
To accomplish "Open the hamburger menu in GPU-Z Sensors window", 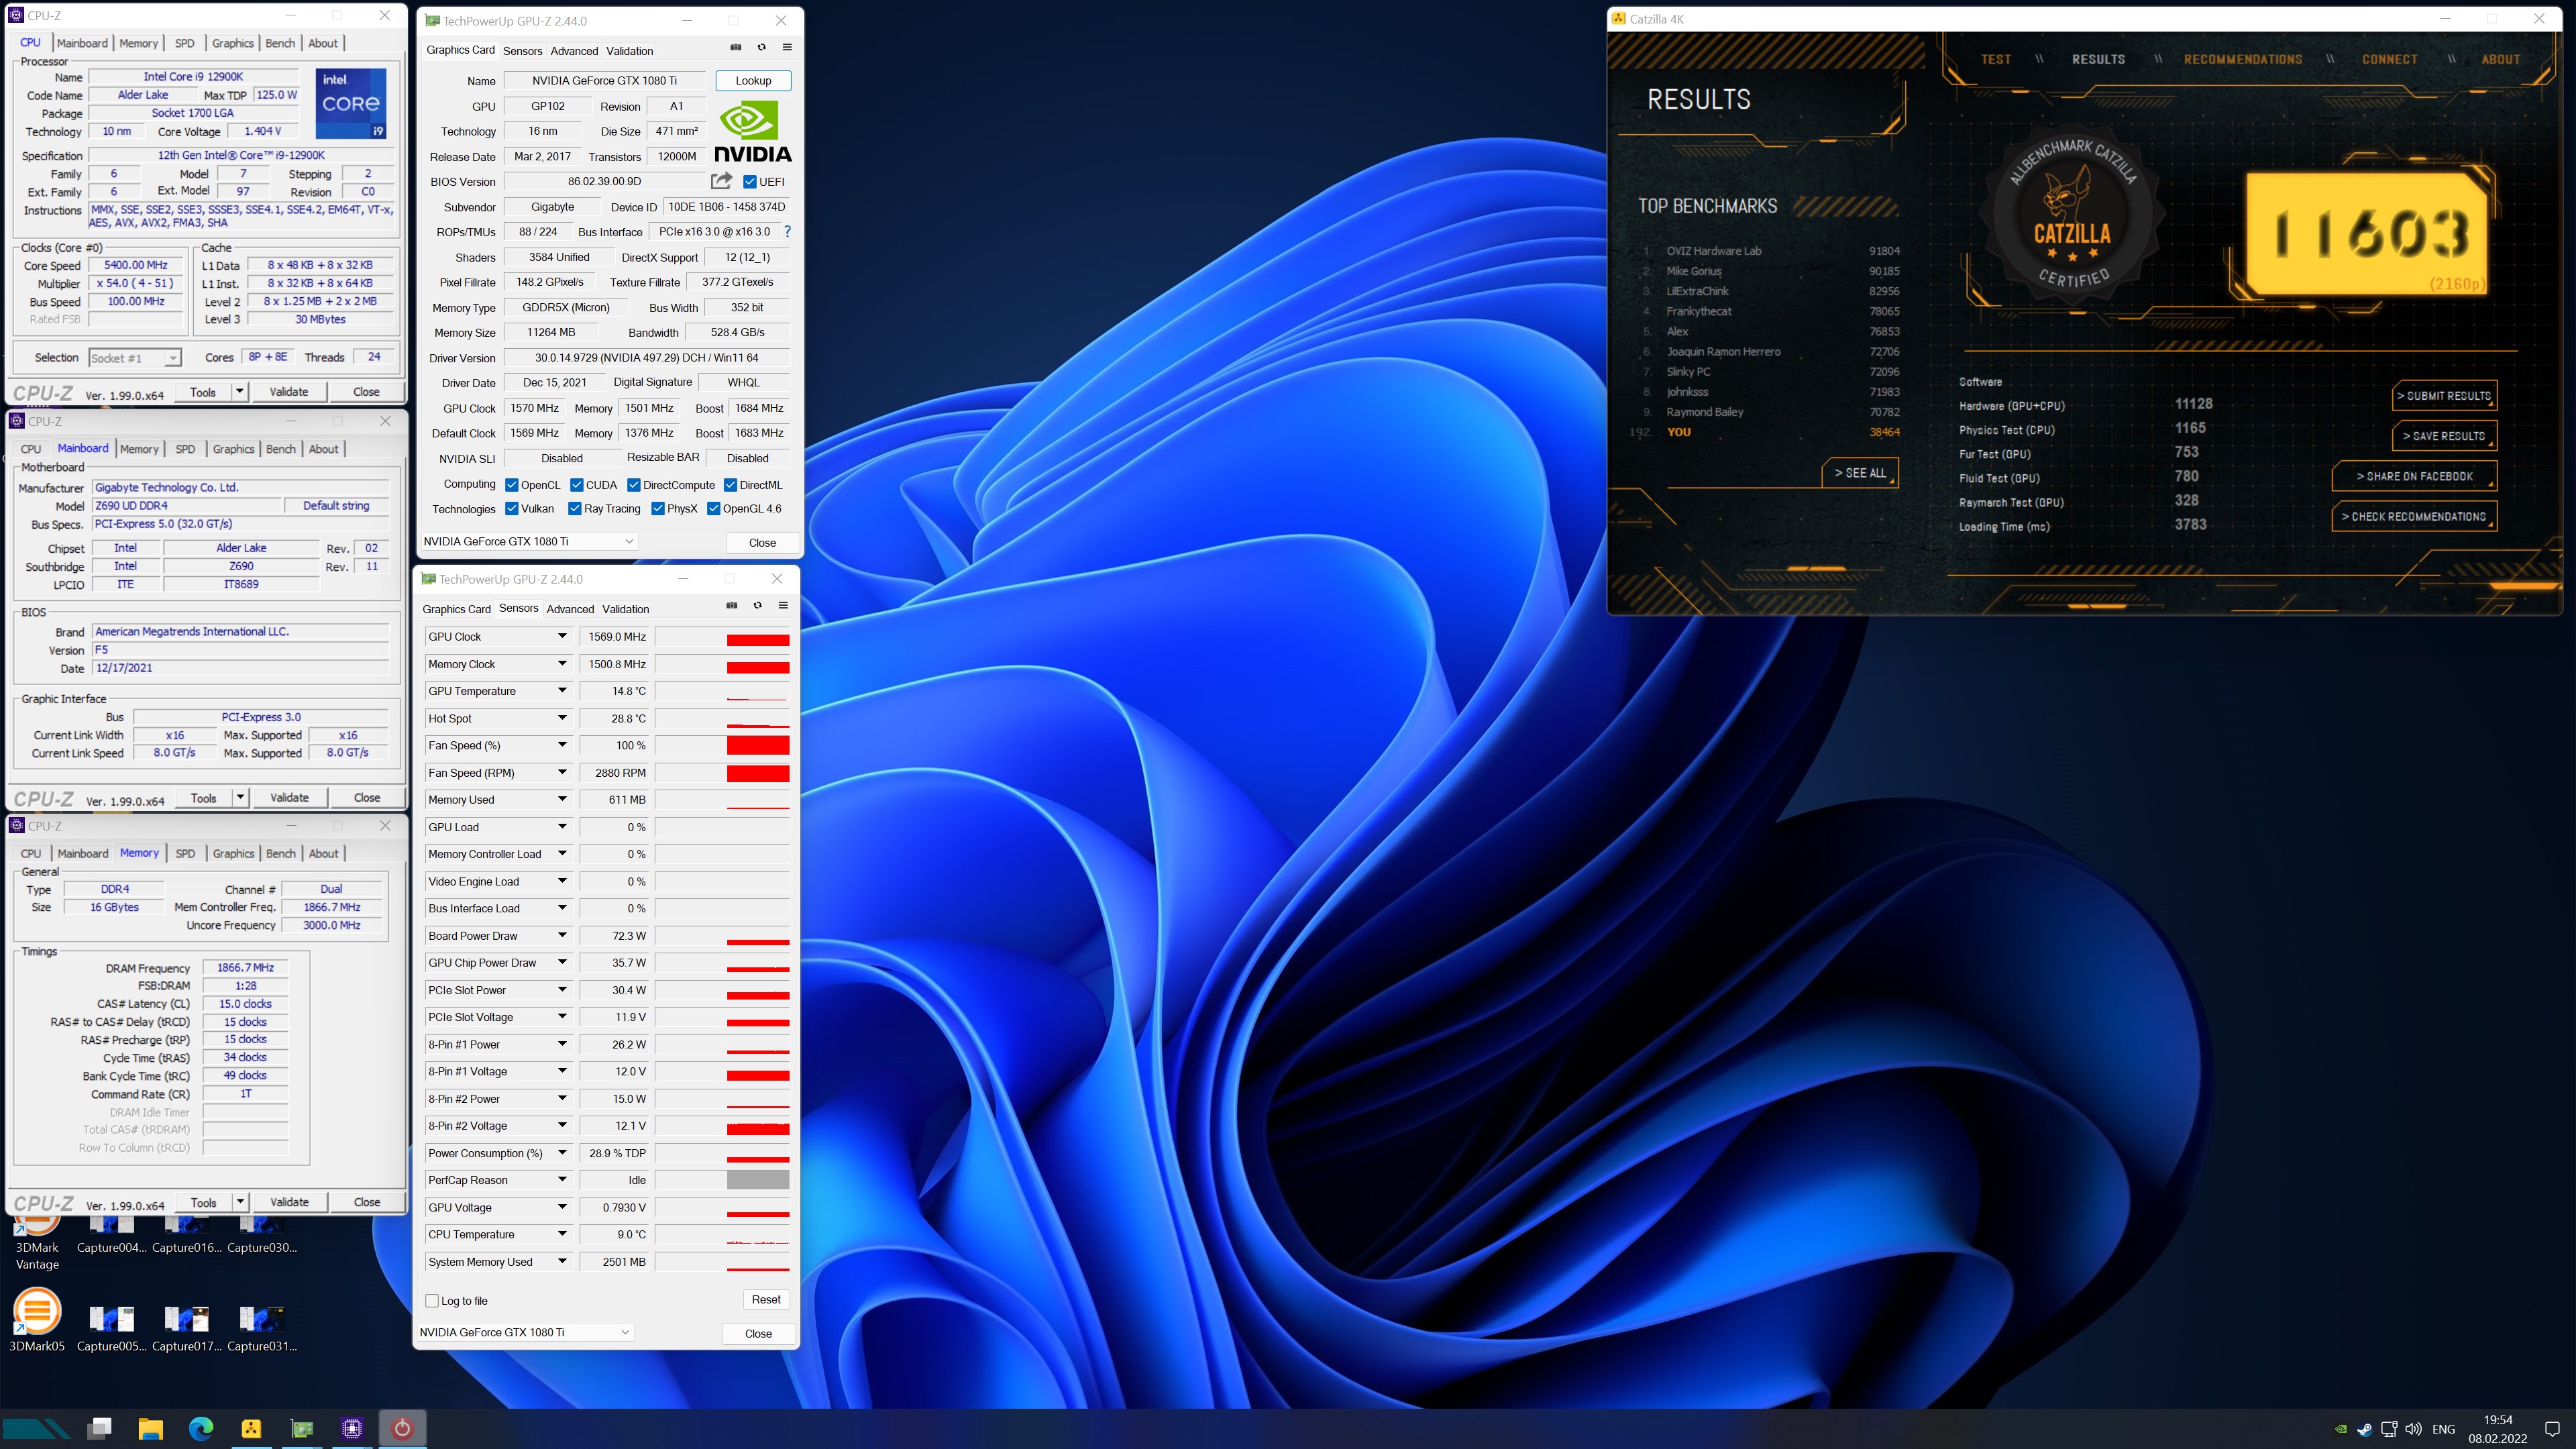I will pos(783,605).
